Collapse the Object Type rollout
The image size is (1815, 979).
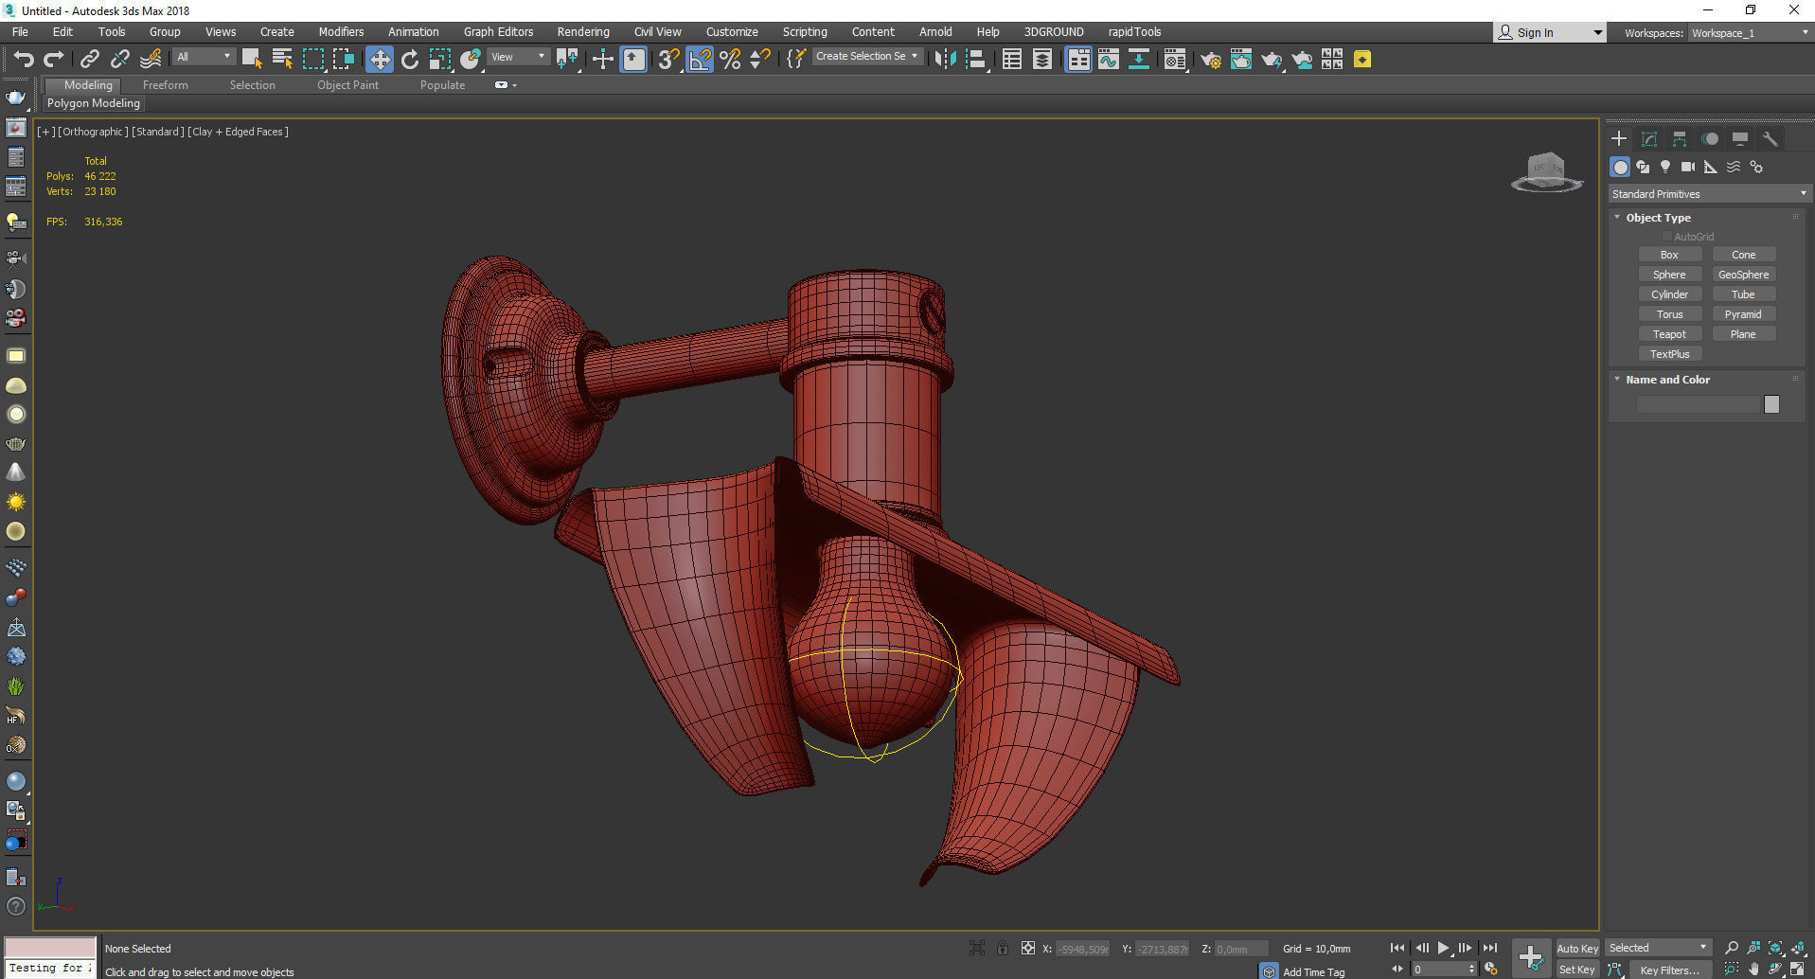point(1657,218)
